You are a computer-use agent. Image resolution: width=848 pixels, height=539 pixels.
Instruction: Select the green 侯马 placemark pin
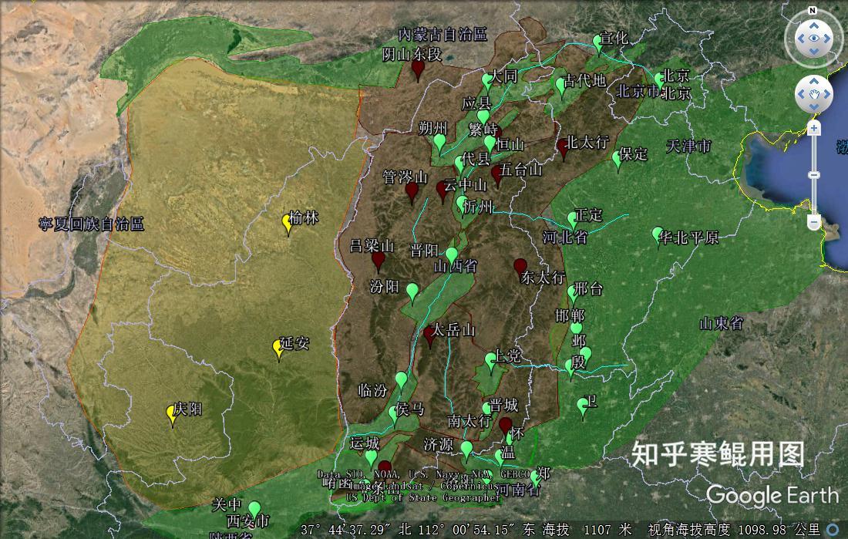point(393,414)
